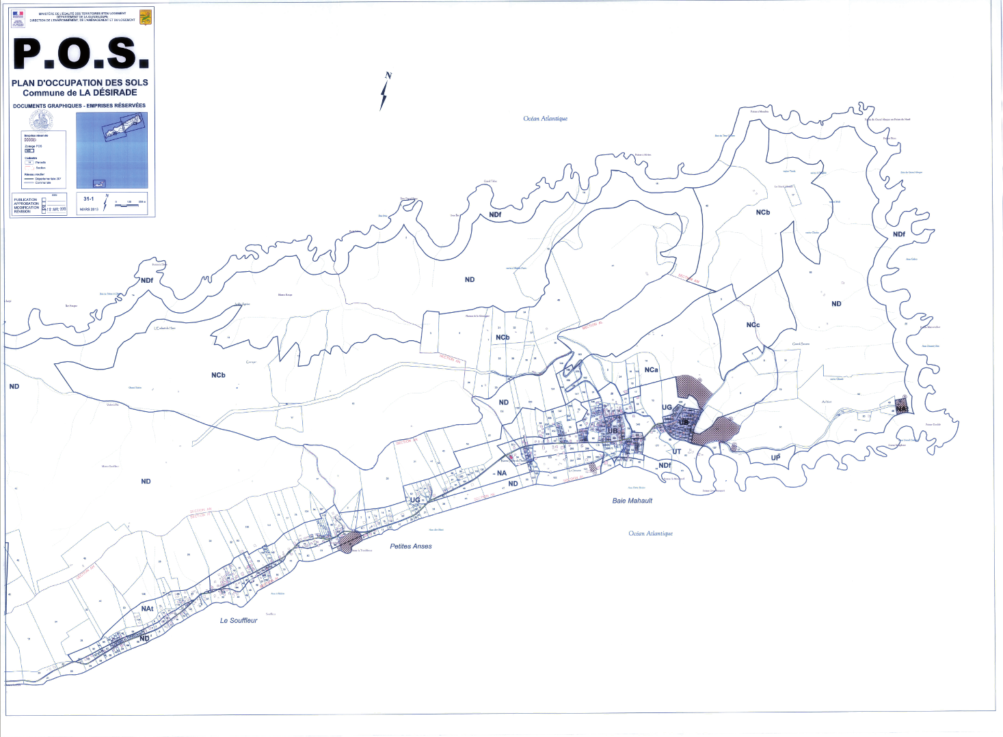Screen dimensions: 1003x737
Task: Click the large P.O.S. title text
Action: tap(81, 54)
